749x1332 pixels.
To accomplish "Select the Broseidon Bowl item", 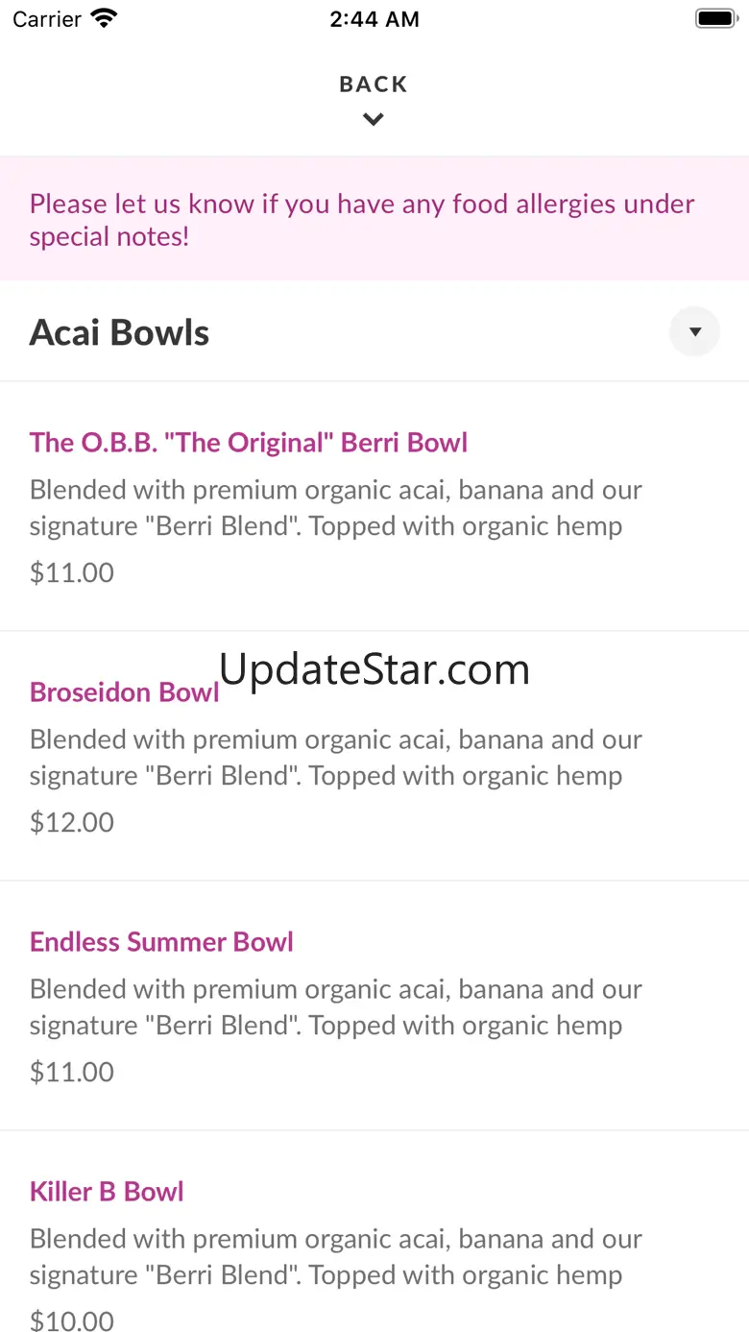I will pyautogui.click(x=125, y=692).
